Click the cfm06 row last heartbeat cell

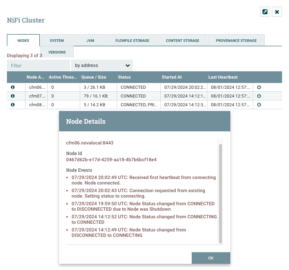tap(230, 87)
